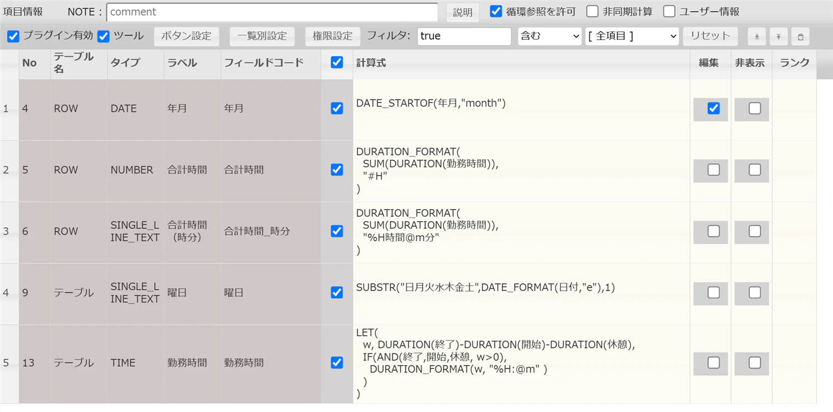Open the [ 全項目 ] field dropdown
The width and height of the screenshot is (833, 412).
pos(632,36)
